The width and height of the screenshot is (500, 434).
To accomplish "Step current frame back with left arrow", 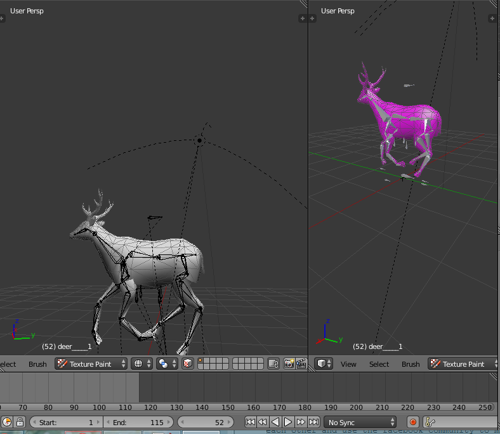I will [182, 422].
